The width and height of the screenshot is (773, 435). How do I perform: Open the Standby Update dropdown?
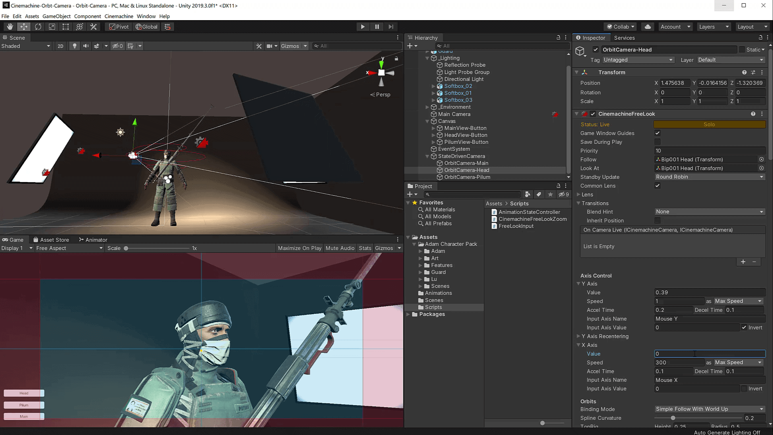(x=709, y=177)
